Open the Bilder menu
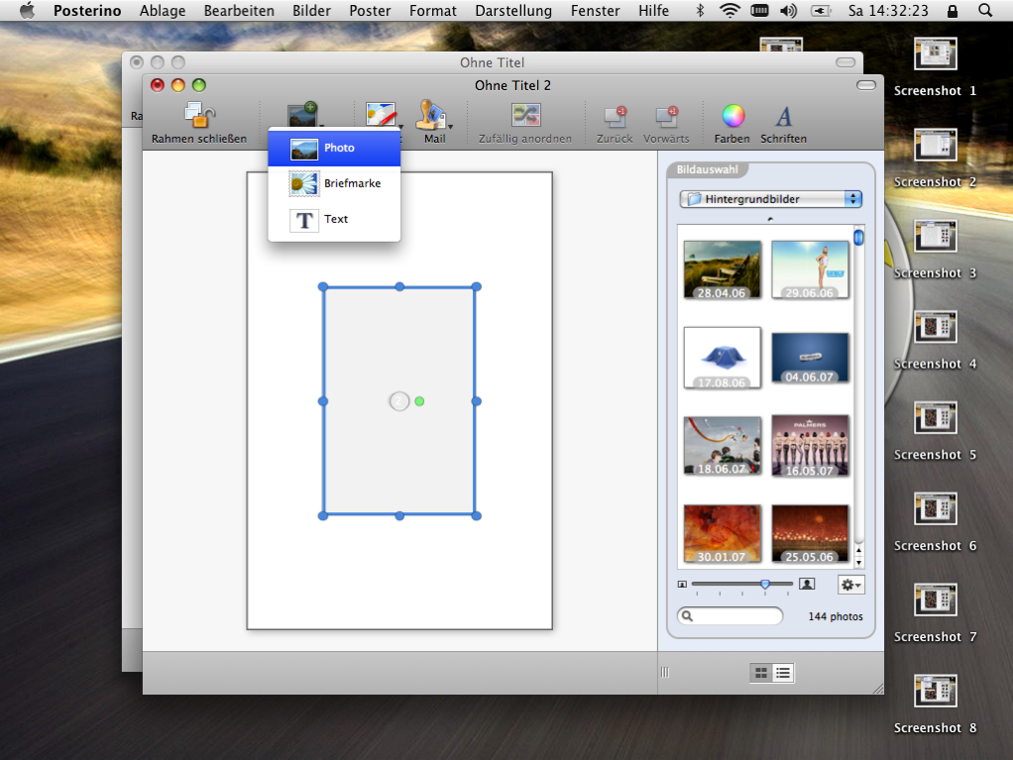 pos(311,10)
